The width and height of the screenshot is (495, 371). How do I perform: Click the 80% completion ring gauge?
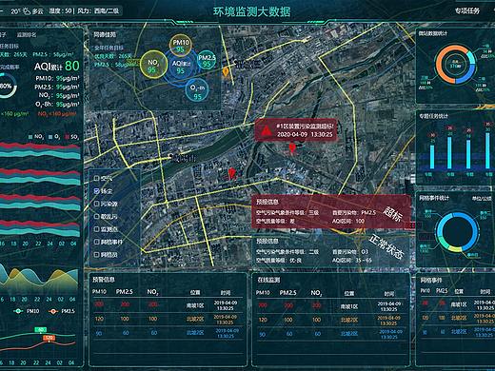(6, 86)
